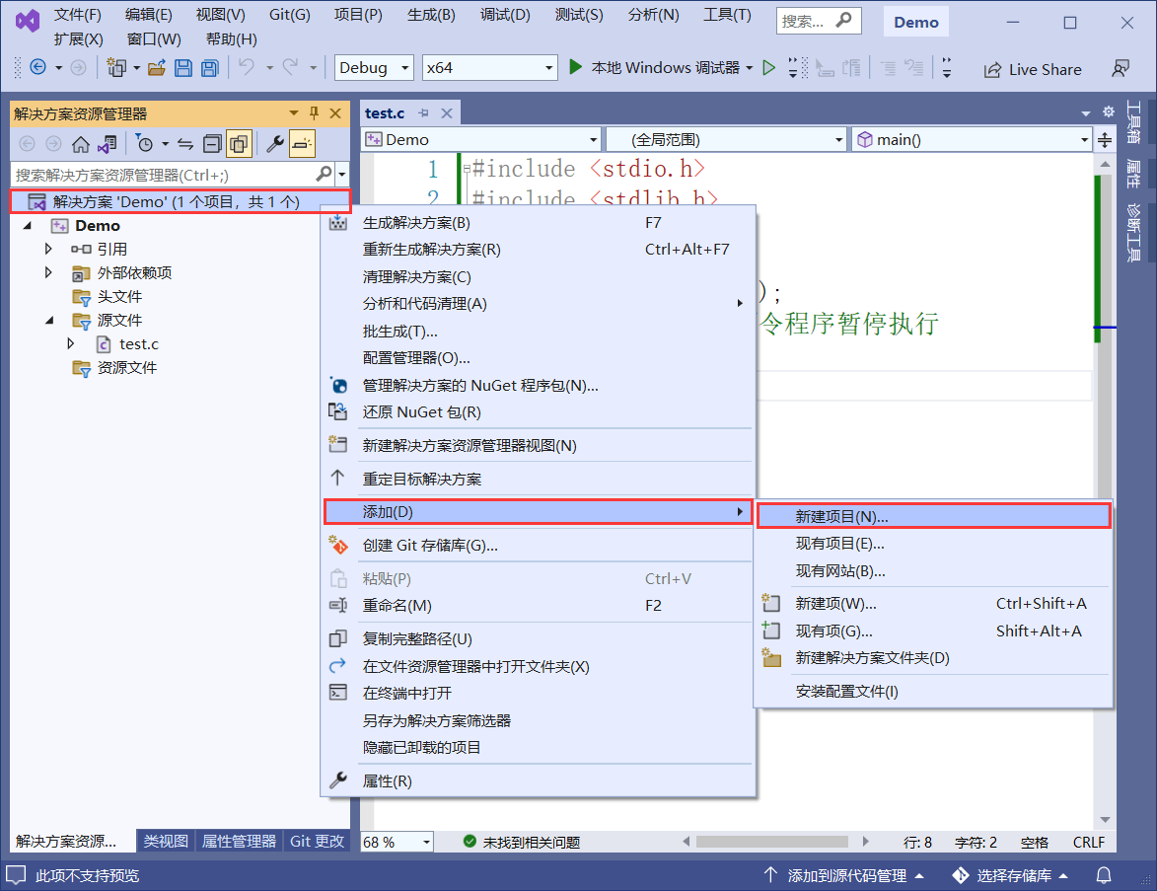Toggle pin on the test.c tab
The image size is (1157, 891).
pos(424,113)
